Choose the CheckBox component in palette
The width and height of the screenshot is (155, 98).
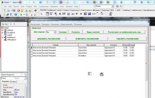coord(77,14)
